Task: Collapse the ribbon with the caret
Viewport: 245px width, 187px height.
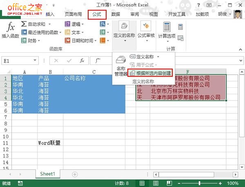Action: [241, 49]
